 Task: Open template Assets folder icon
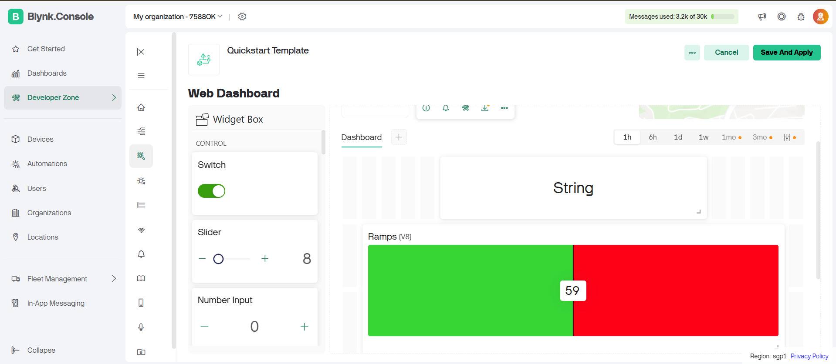141,352
